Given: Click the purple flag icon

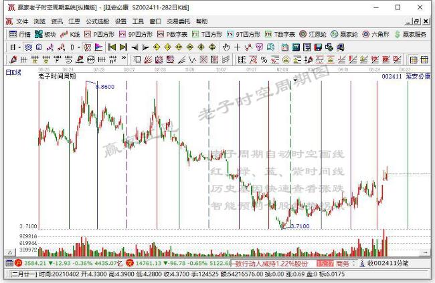Looking at the screenshot, I should tap(98, 47).
